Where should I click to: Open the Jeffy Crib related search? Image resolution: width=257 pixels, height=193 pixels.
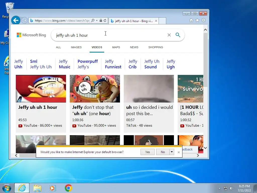tap(133, 64)
